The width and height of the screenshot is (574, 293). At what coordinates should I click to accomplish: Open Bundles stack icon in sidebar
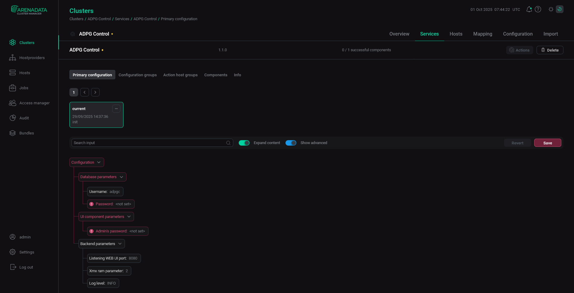(12, 133)
